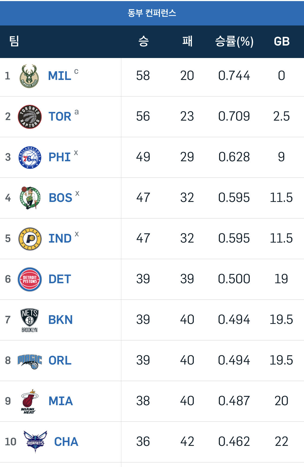
Task: Sort by the 승 column header
Action: click(143, 41)
